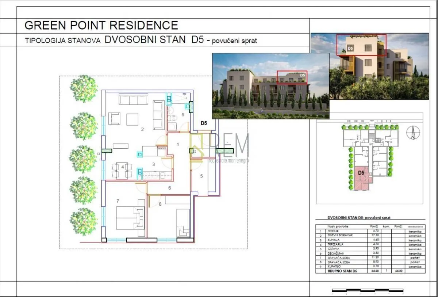Click the armchair in living room 2
This screenshot has height=297, width=438.
pos(115,119)
